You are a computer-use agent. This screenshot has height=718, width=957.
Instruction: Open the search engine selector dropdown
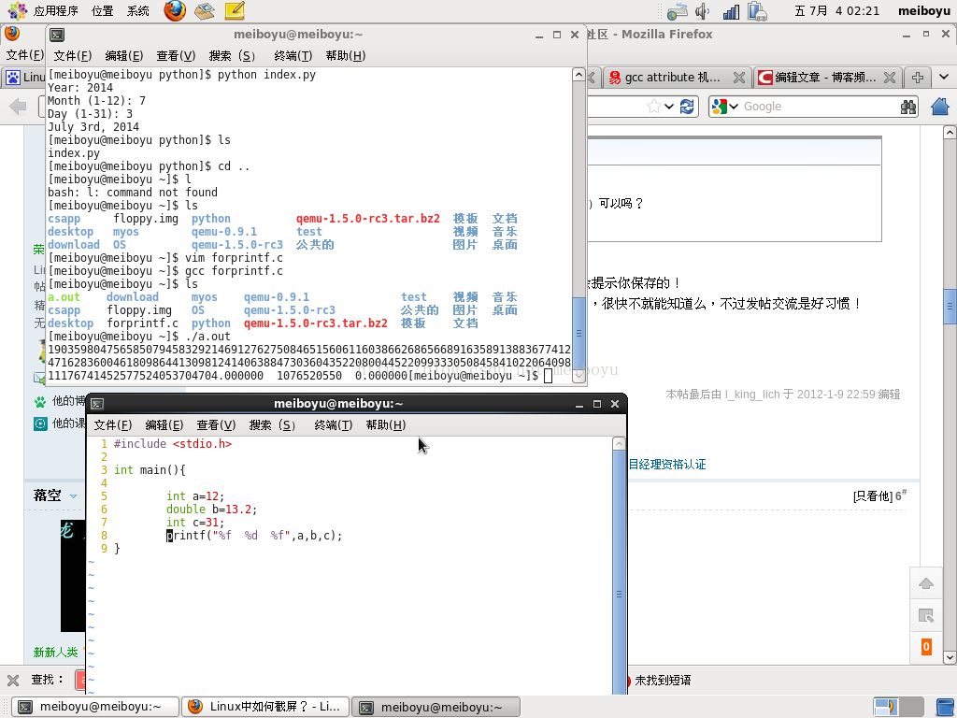(x=725, y=107)
